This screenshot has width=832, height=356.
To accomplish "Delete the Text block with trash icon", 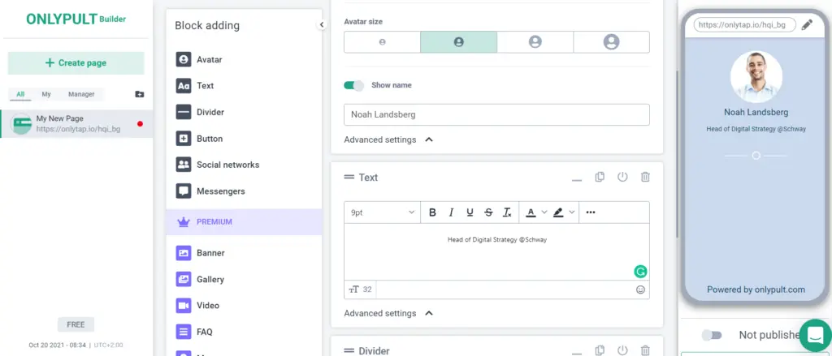I will (x=645, y=177).
